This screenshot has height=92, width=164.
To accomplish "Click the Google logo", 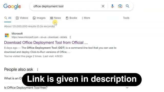I will [x=12, y=6].
